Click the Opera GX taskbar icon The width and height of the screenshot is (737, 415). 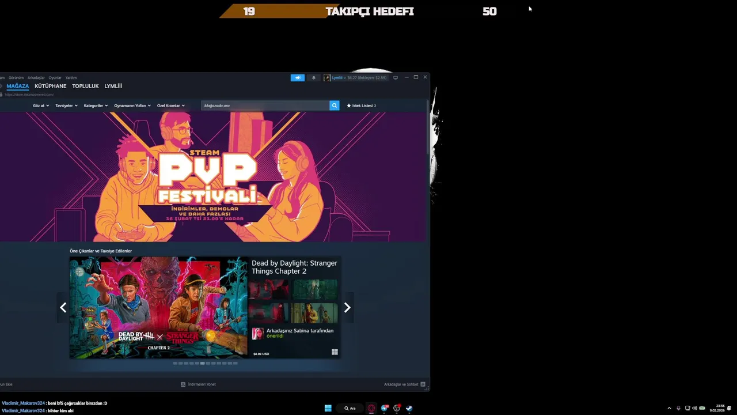click(371, 408)
